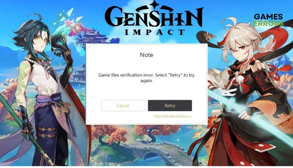The image size is (293, 168).
Task: Select the star emblem above Genshin logo
Action: tap(154, 5)
